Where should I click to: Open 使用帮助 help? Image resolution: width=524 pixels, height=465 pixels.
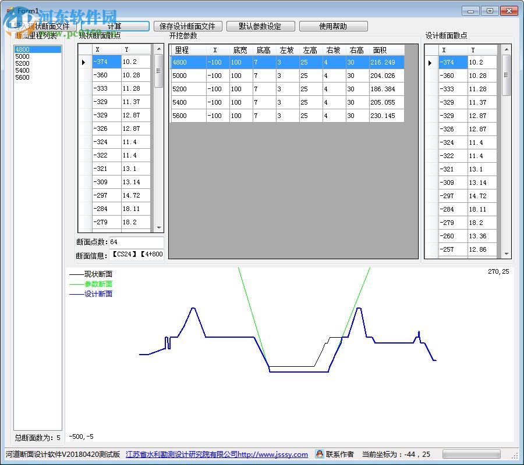[333, 26]
